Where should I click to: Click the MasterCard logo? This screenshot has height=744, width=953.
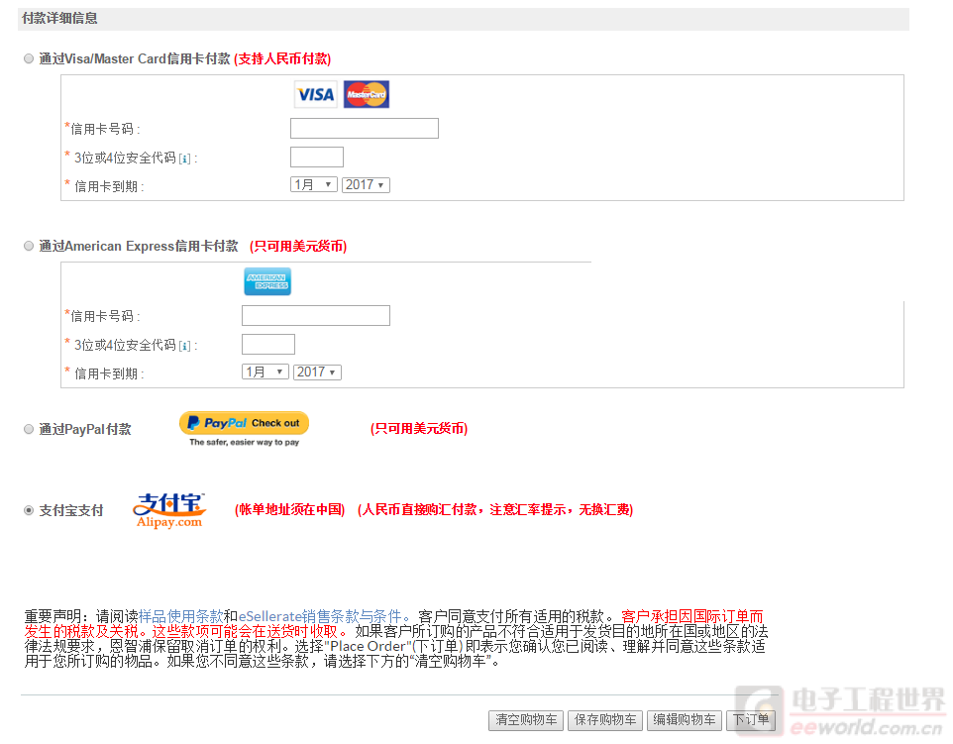pyautogui.click(x=366, y=94)
